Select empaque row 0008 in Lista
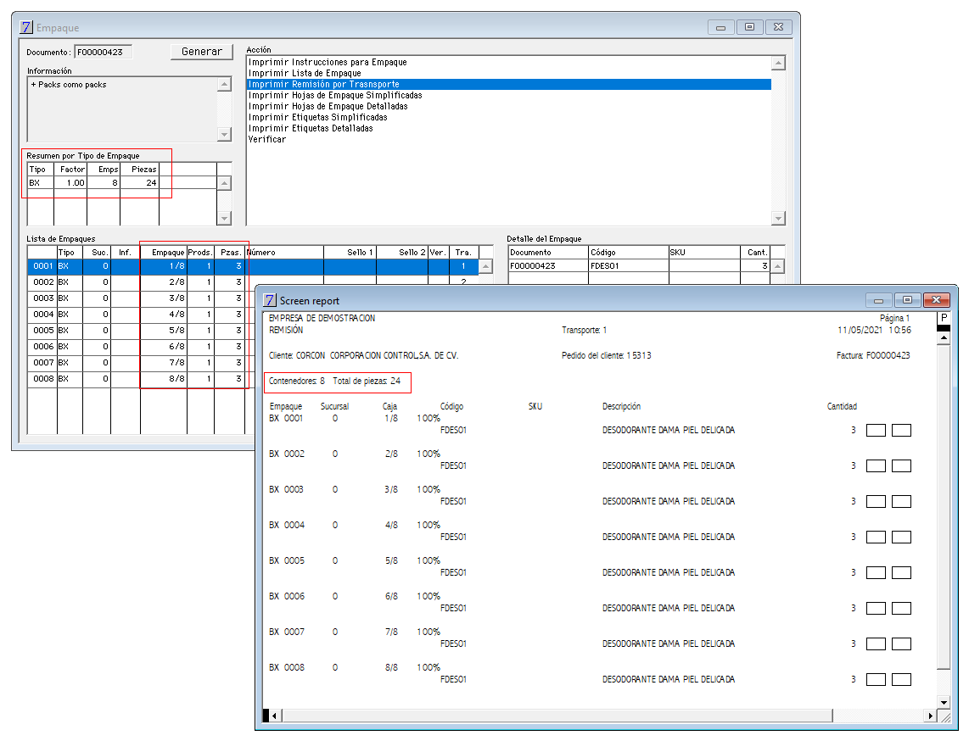The image size is (969, 741). pos(142,378)
